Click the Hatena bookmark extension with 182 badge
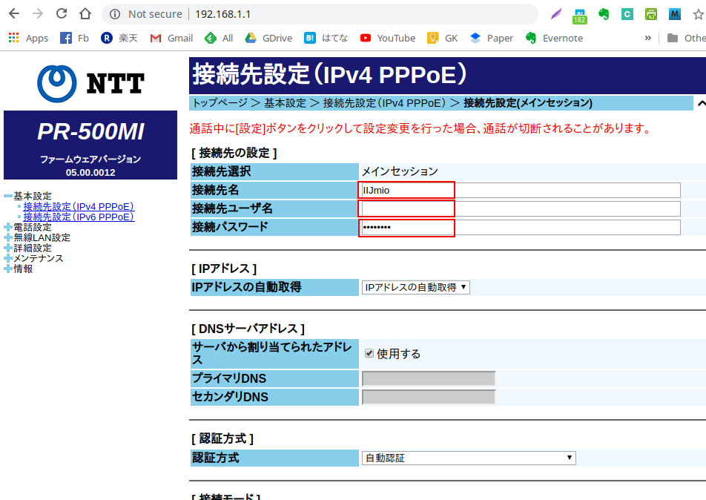Screen dimensions: 706x500 click(580, 14)
